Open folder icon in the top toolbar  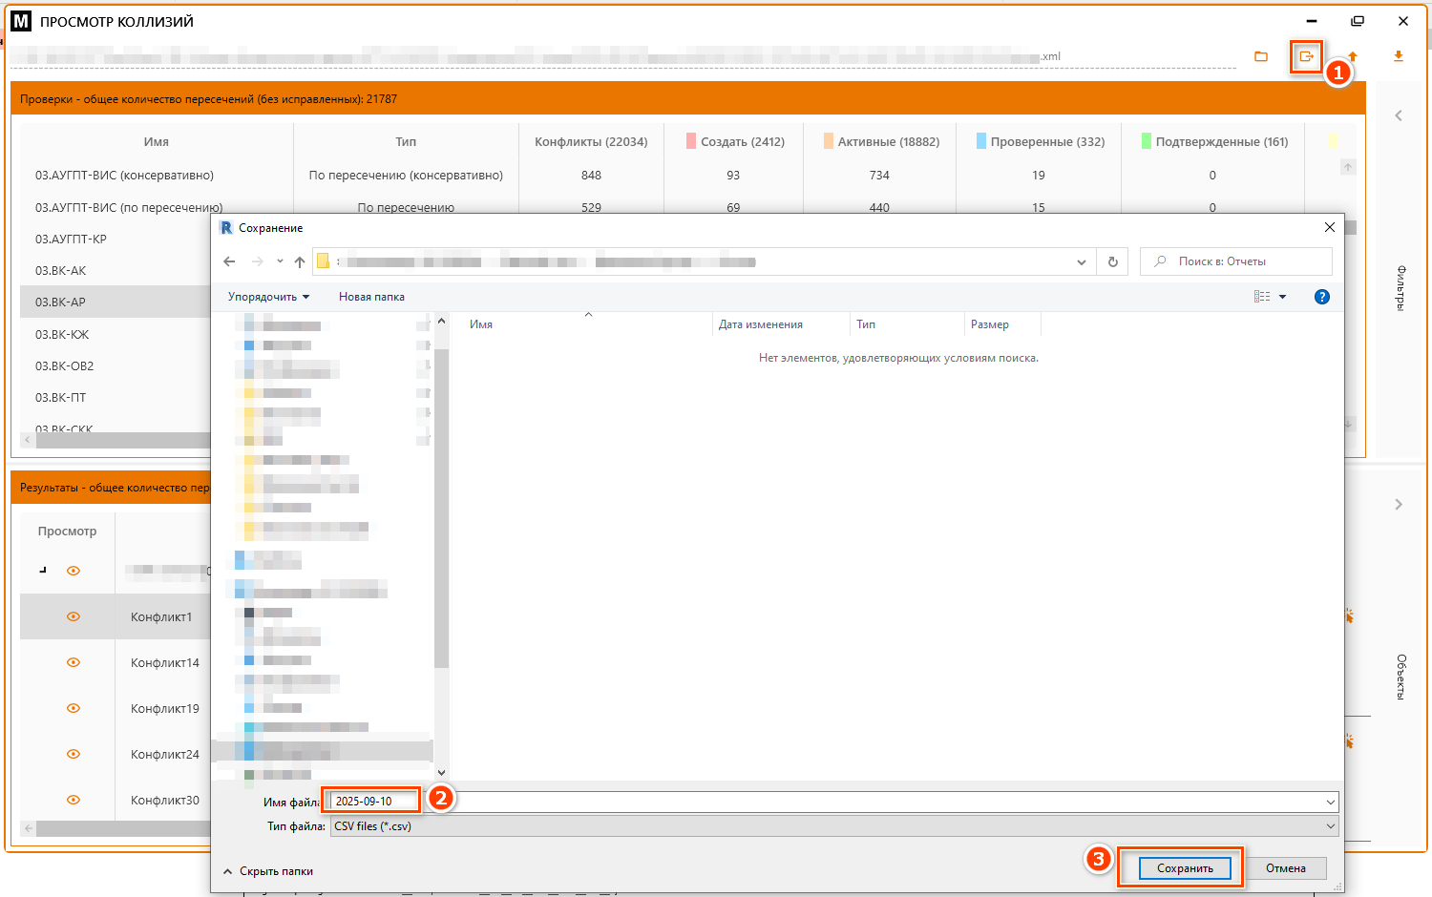pyautogui.click(x=1261, y=57)
